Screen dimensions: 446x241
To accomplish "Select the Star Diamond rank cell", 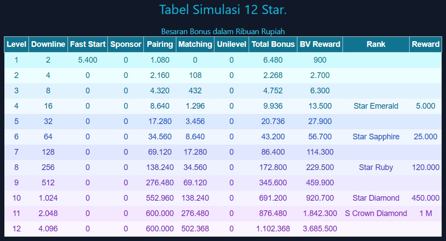I will click(x=376, y=198).
